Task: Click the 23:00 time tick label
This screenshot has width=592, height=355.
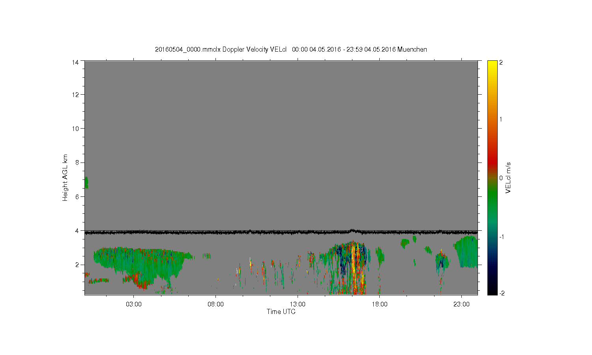Action: pos(461,305)
